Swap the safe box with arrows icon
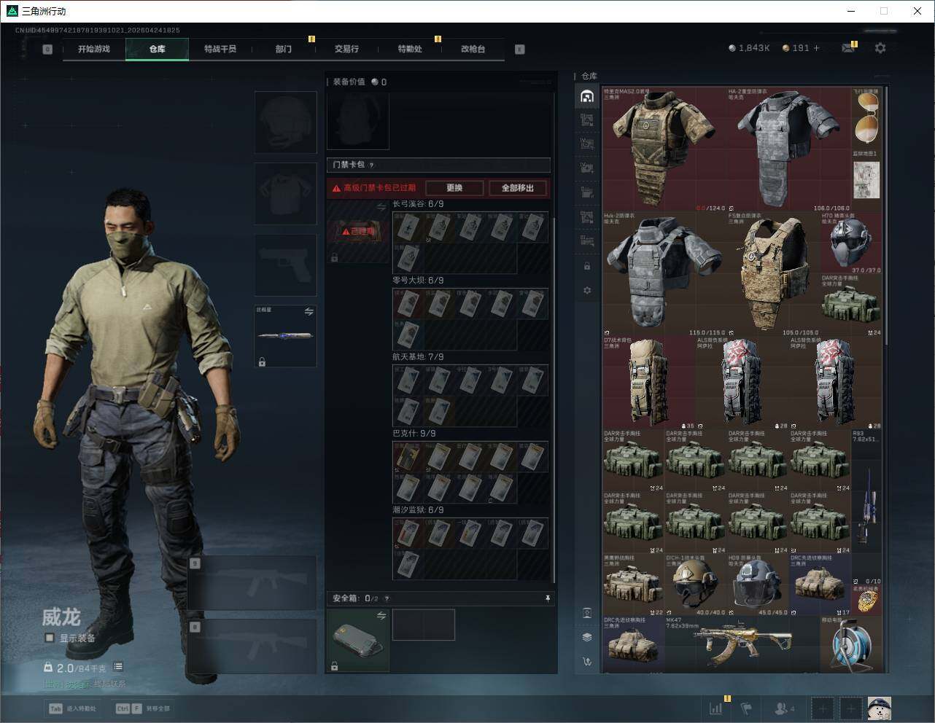Screen dimensions: 935x723 381,617
